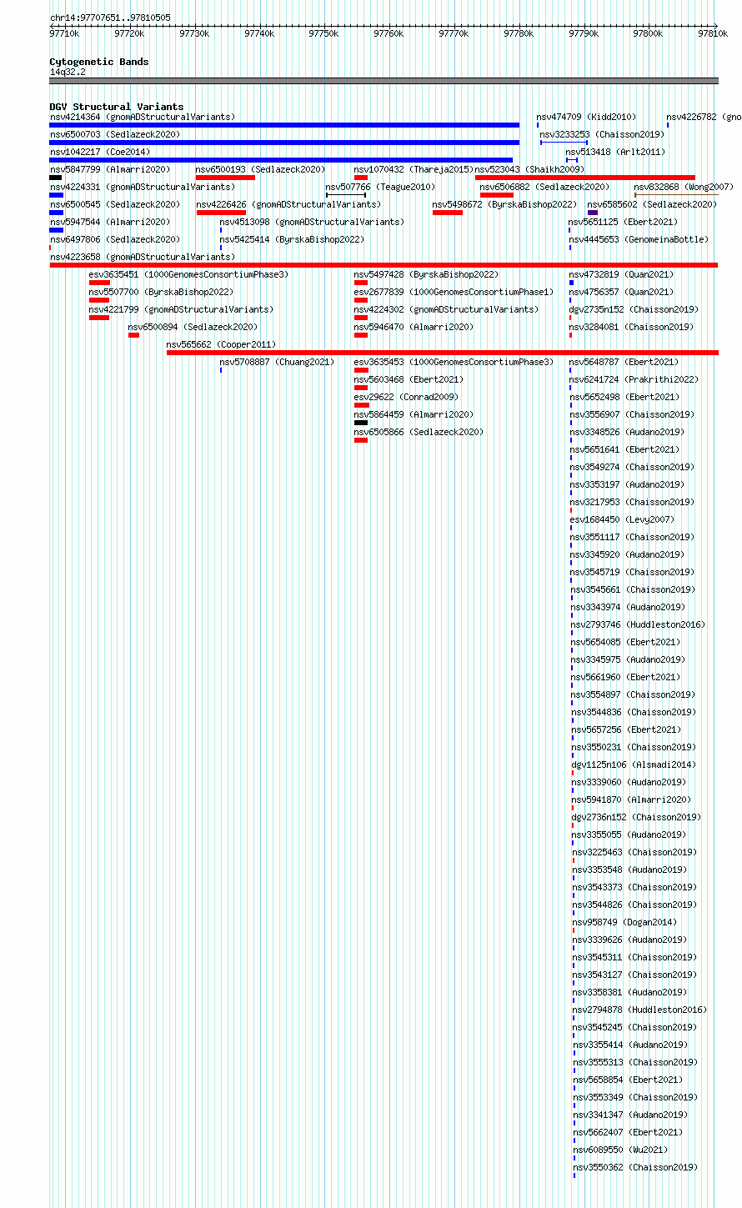Click the nsv507766 (Teague2010) label
Viewport: 742px width, 1208px height.
coord(380,188)
